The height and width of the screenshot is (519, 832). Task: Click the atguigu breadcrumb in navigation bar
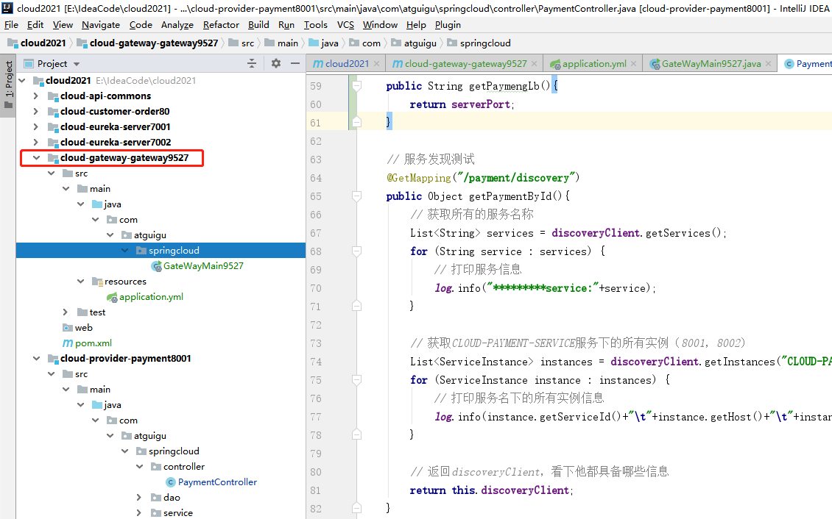[x=414, y=43]
